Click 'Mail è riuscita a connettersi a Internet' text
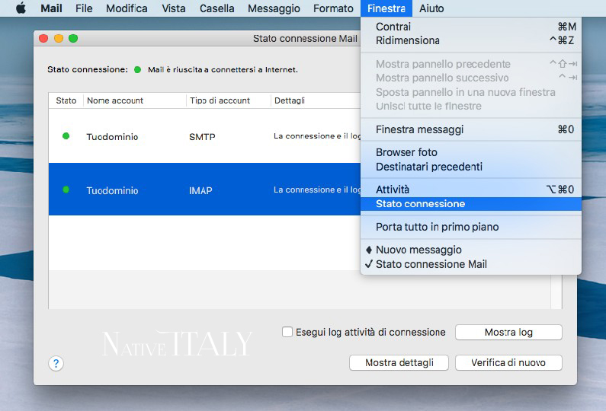 pos(223,70)
